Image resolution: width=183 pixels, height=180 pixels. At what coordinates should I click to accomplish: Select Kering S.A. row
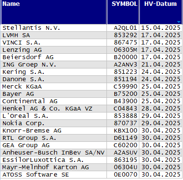coord(91,72)
